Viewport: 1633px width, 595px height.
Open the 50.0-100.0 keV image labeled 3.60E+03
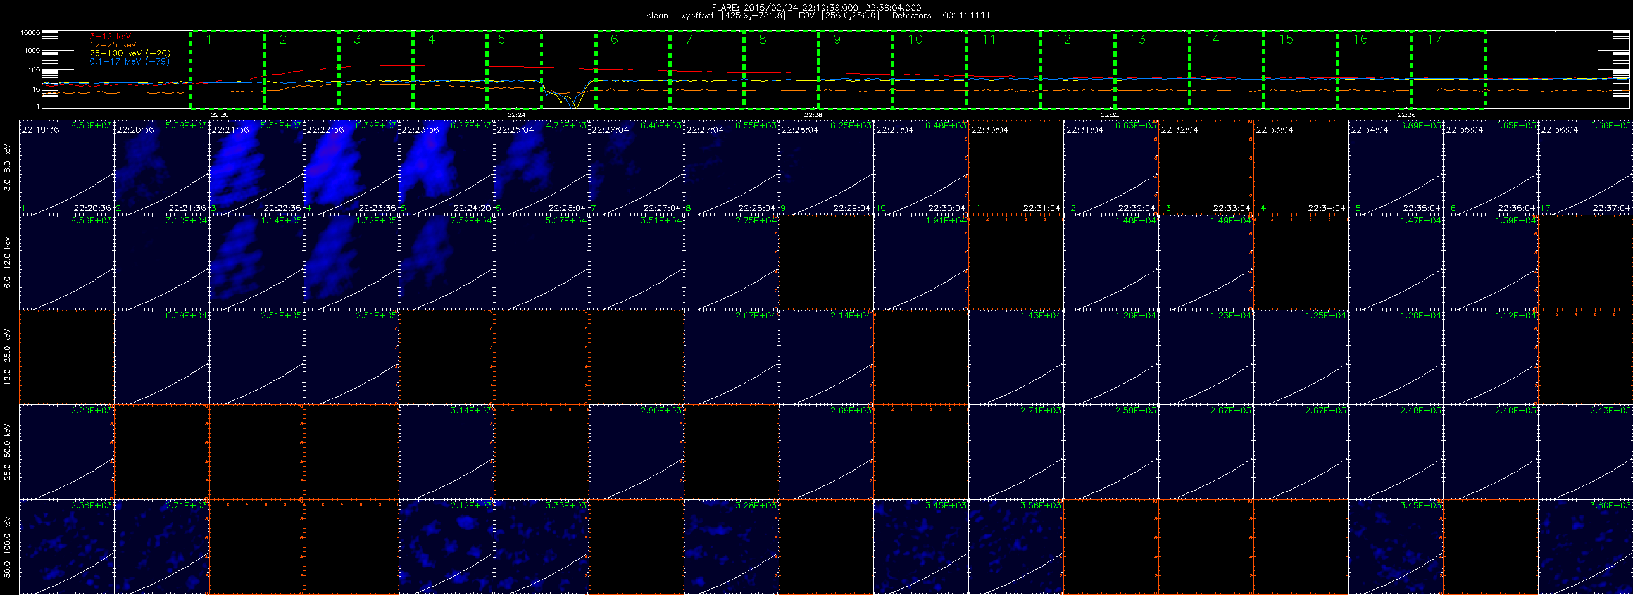[1586, 547]
